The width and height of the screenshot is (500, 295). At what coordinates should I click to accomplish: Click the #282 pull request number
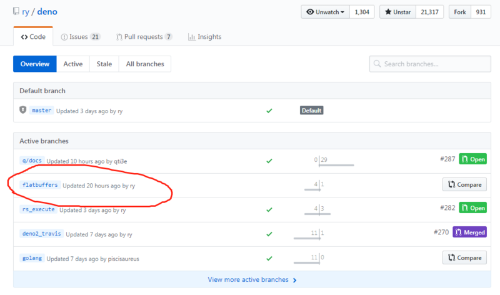pos(447,207)
